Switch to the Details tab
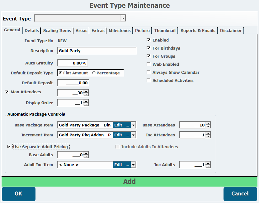 pos(32,30)
